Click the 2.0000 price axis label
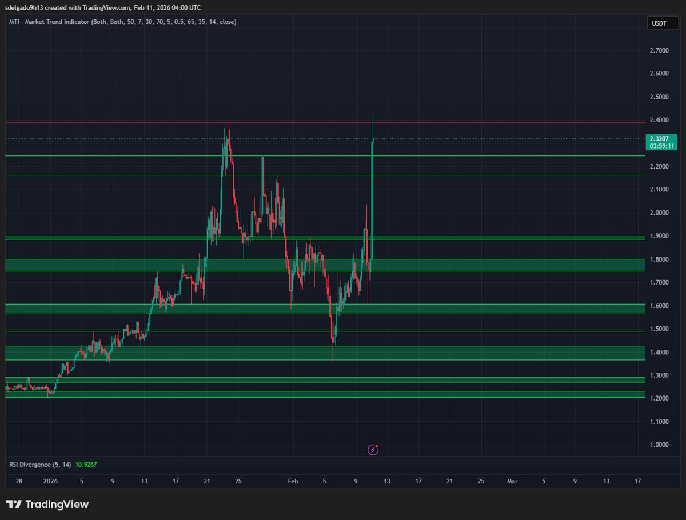 point(659,213)
